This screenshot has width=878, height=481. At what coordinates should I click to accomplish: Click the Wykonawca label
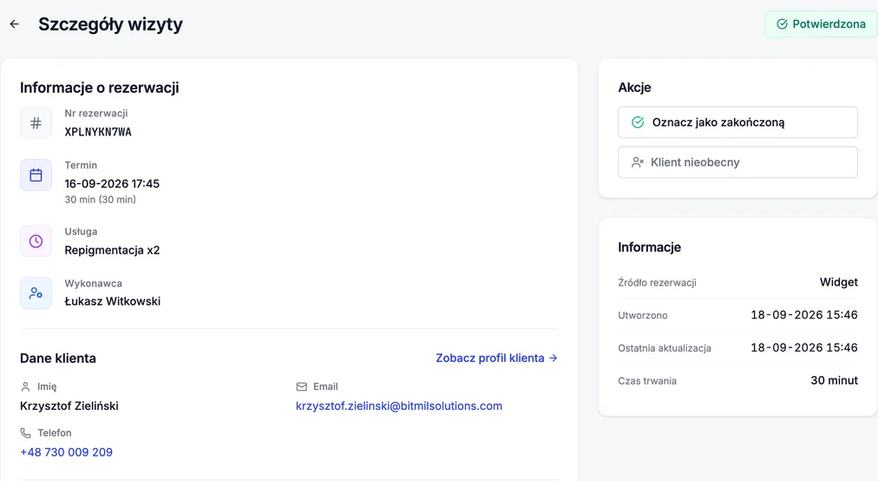93,283
